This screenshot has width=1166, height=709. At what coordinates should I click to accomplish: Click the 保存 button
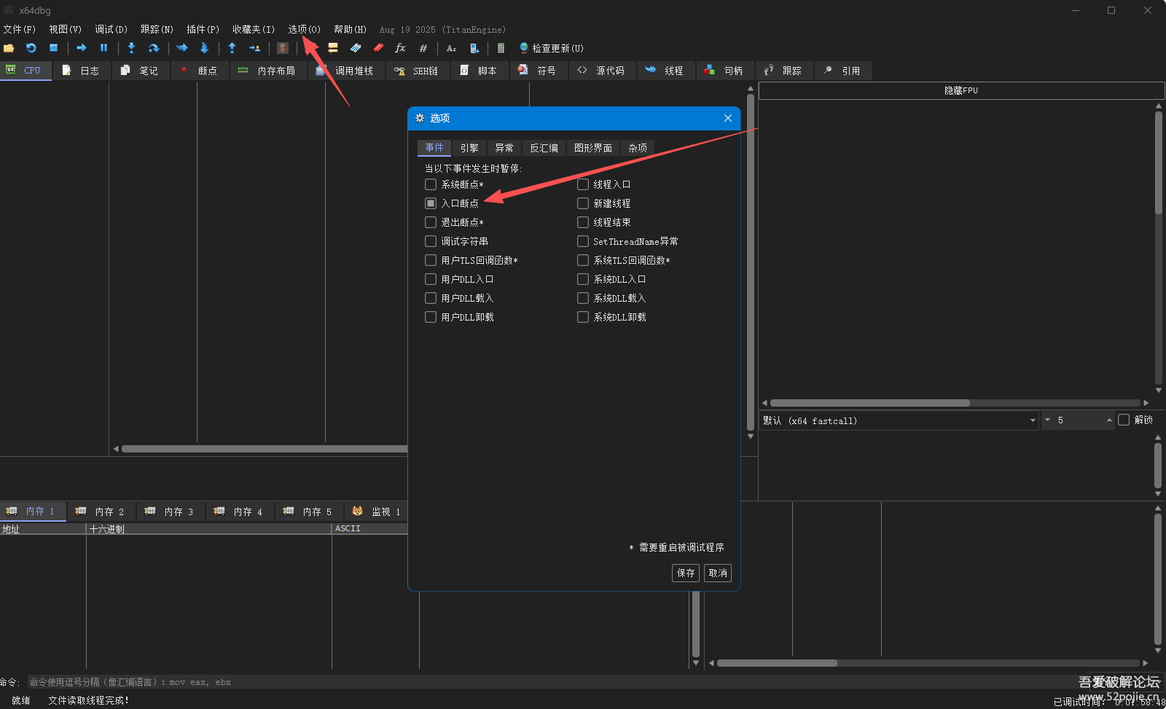click(x=685, y=573)
